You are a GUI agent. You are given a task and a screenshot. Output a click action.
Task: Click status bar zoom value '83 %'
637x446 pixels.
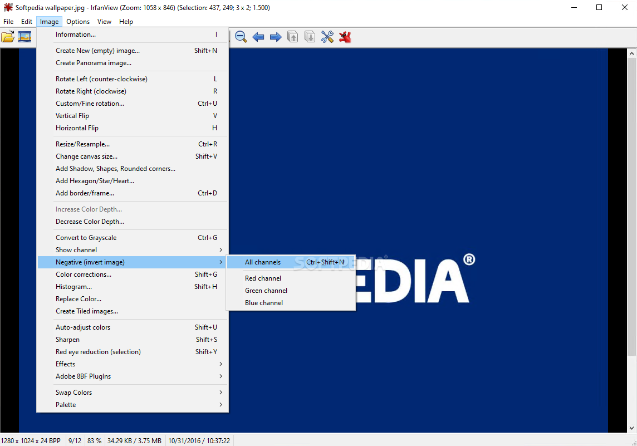point(94,441)
